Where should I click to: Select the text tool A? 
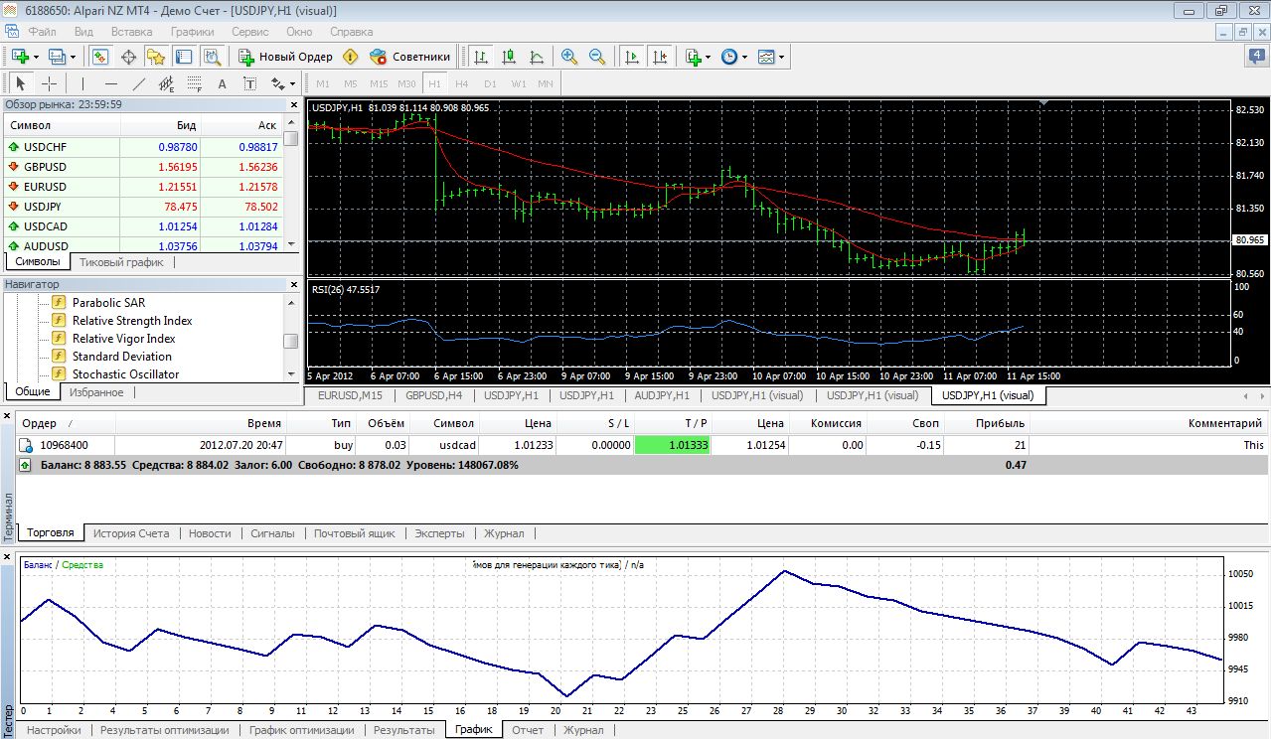click(x=222, y=83)
